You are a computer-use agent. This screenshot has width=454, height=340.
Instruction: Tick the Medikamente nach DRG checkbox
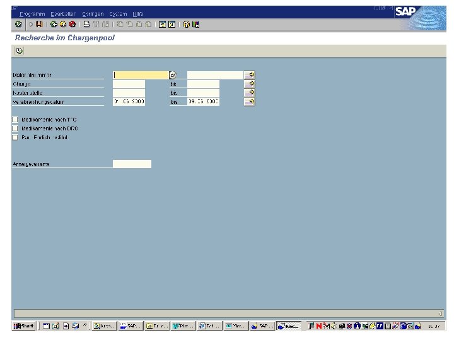[15, 128]
